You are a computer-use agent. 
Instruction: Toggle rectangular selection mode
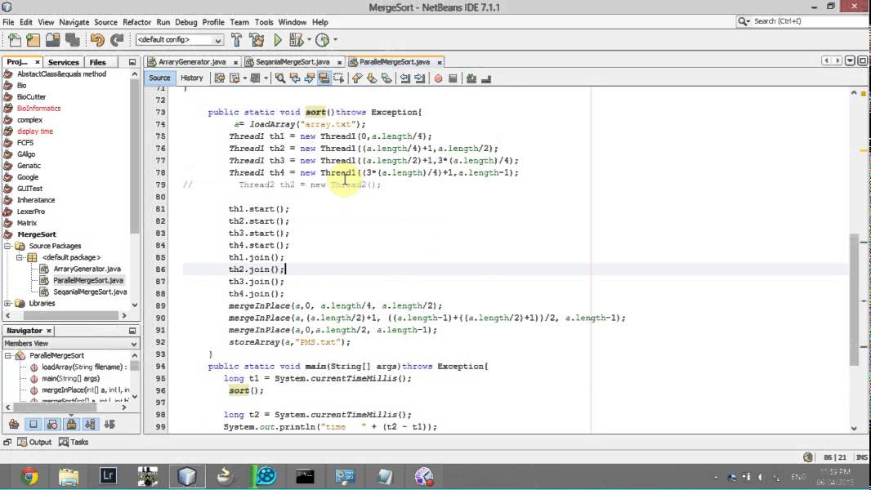tap(338, 78)
